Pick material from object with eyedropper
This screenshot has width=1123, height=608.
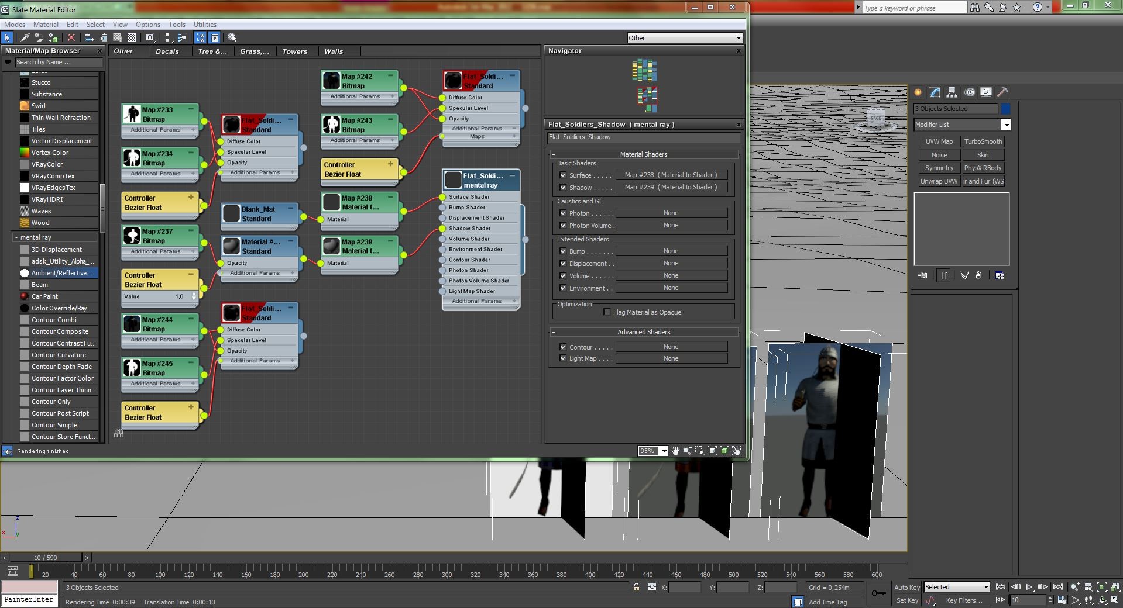click(x=25, y=37)
